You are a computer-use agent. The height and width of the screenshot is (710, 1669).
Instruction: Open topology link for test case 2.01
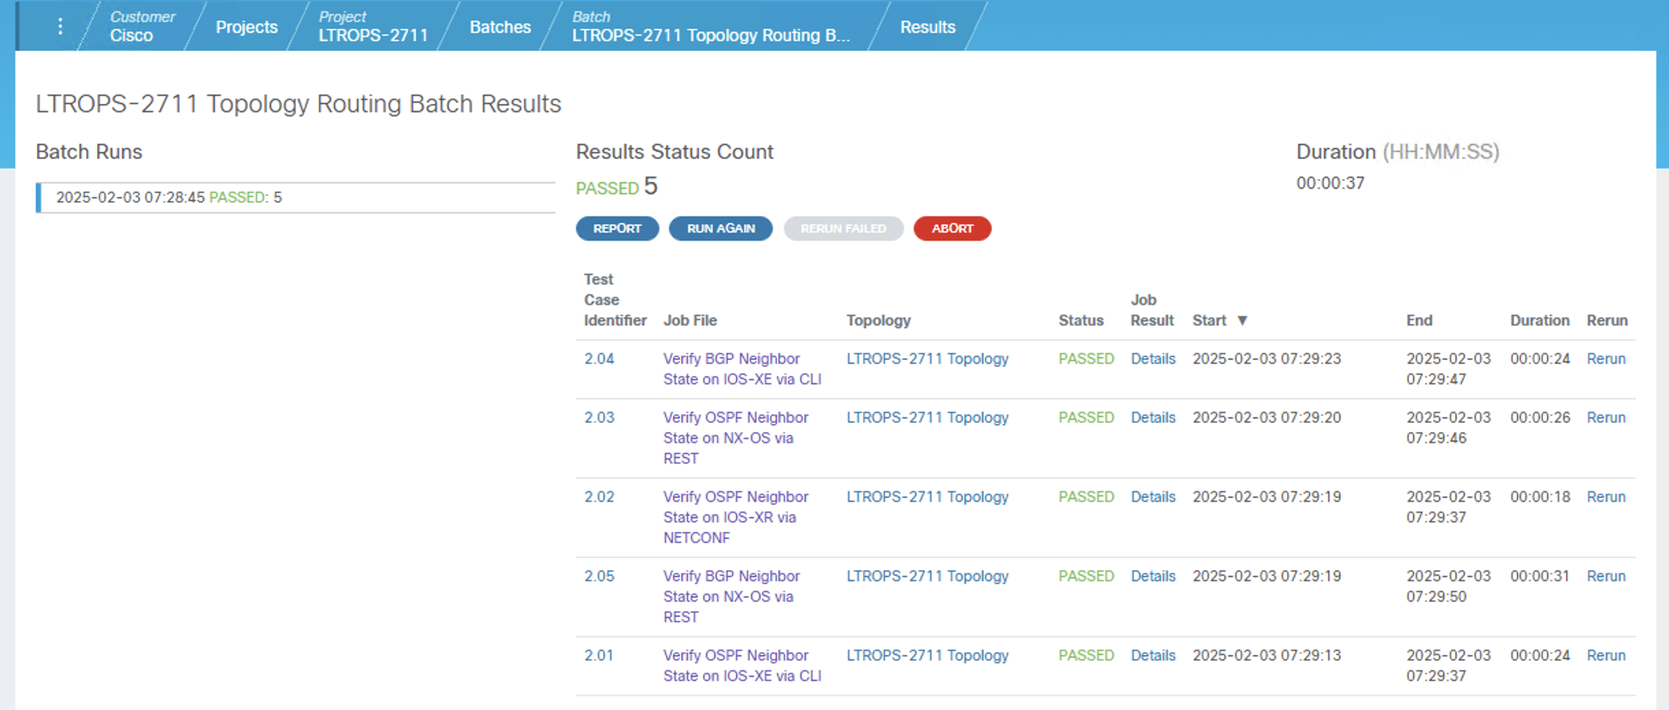[x=927, y=655]
